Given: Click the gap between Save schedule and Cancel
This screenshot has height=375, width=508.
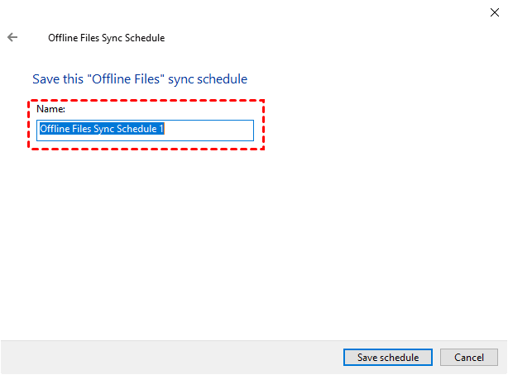Looking at the screenshot, I should click(x=435, y=358).
